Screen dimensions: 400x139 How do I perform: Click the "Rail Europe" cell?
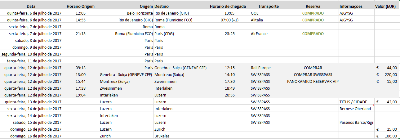(x=261, y=68)
